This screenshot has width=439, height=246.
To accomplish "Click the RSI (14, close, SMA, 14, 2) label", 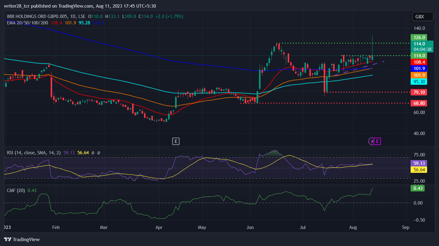I will click(34, 152).
